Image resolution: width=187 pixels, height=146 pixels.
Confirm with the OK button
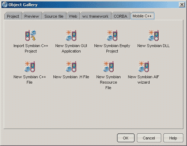[126, 138]
